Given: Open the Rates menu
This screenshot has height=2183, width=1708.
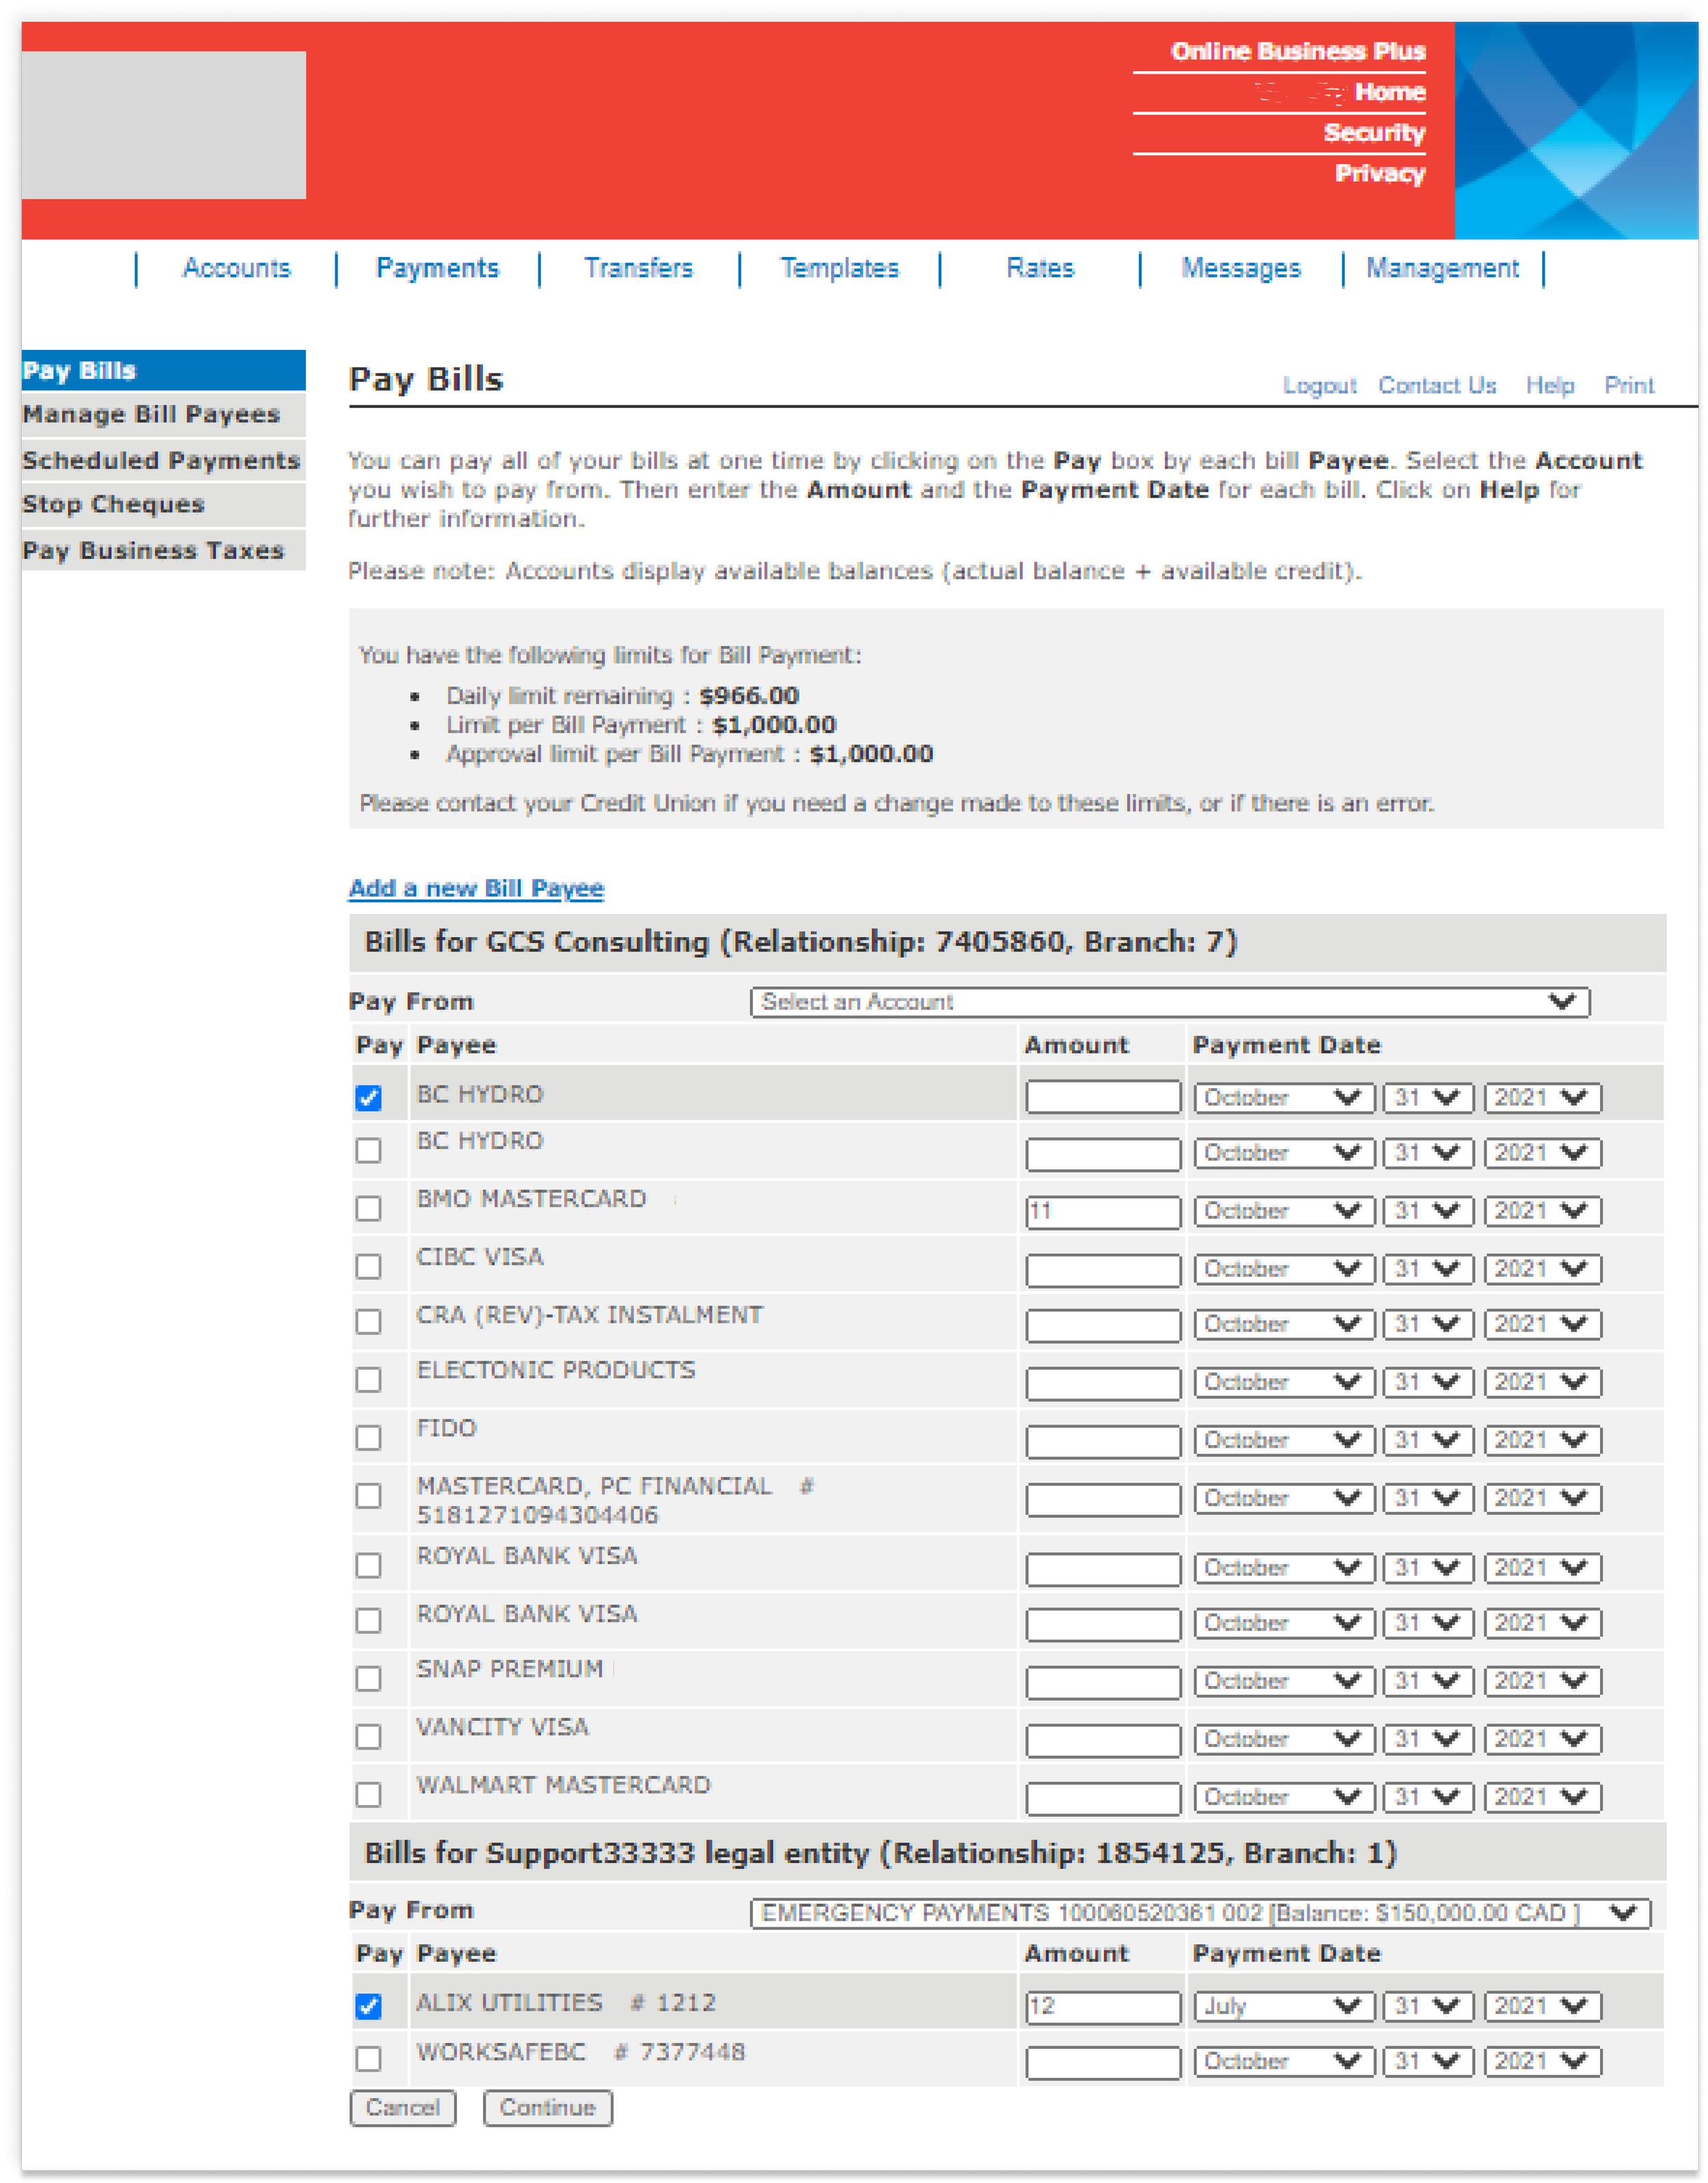Looking at the screenshot, I should (1040, 268).
